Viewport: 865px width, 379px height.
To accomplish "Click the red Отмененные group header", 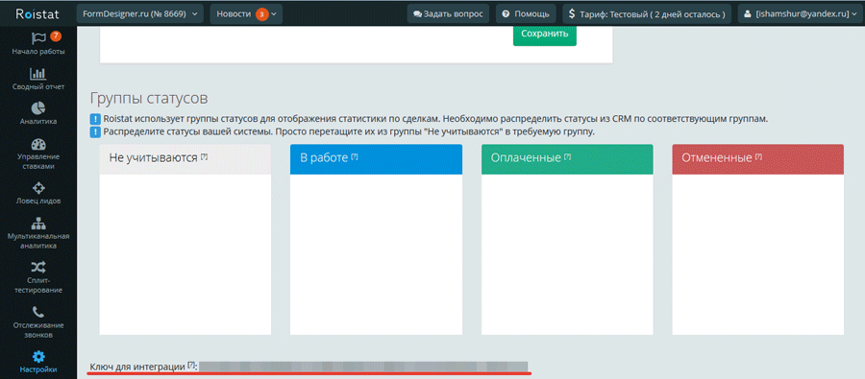I will point(758,159).
